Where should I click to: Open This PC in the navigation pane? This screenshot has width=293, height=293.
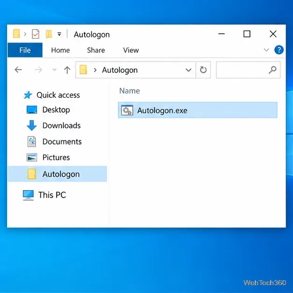52,195
